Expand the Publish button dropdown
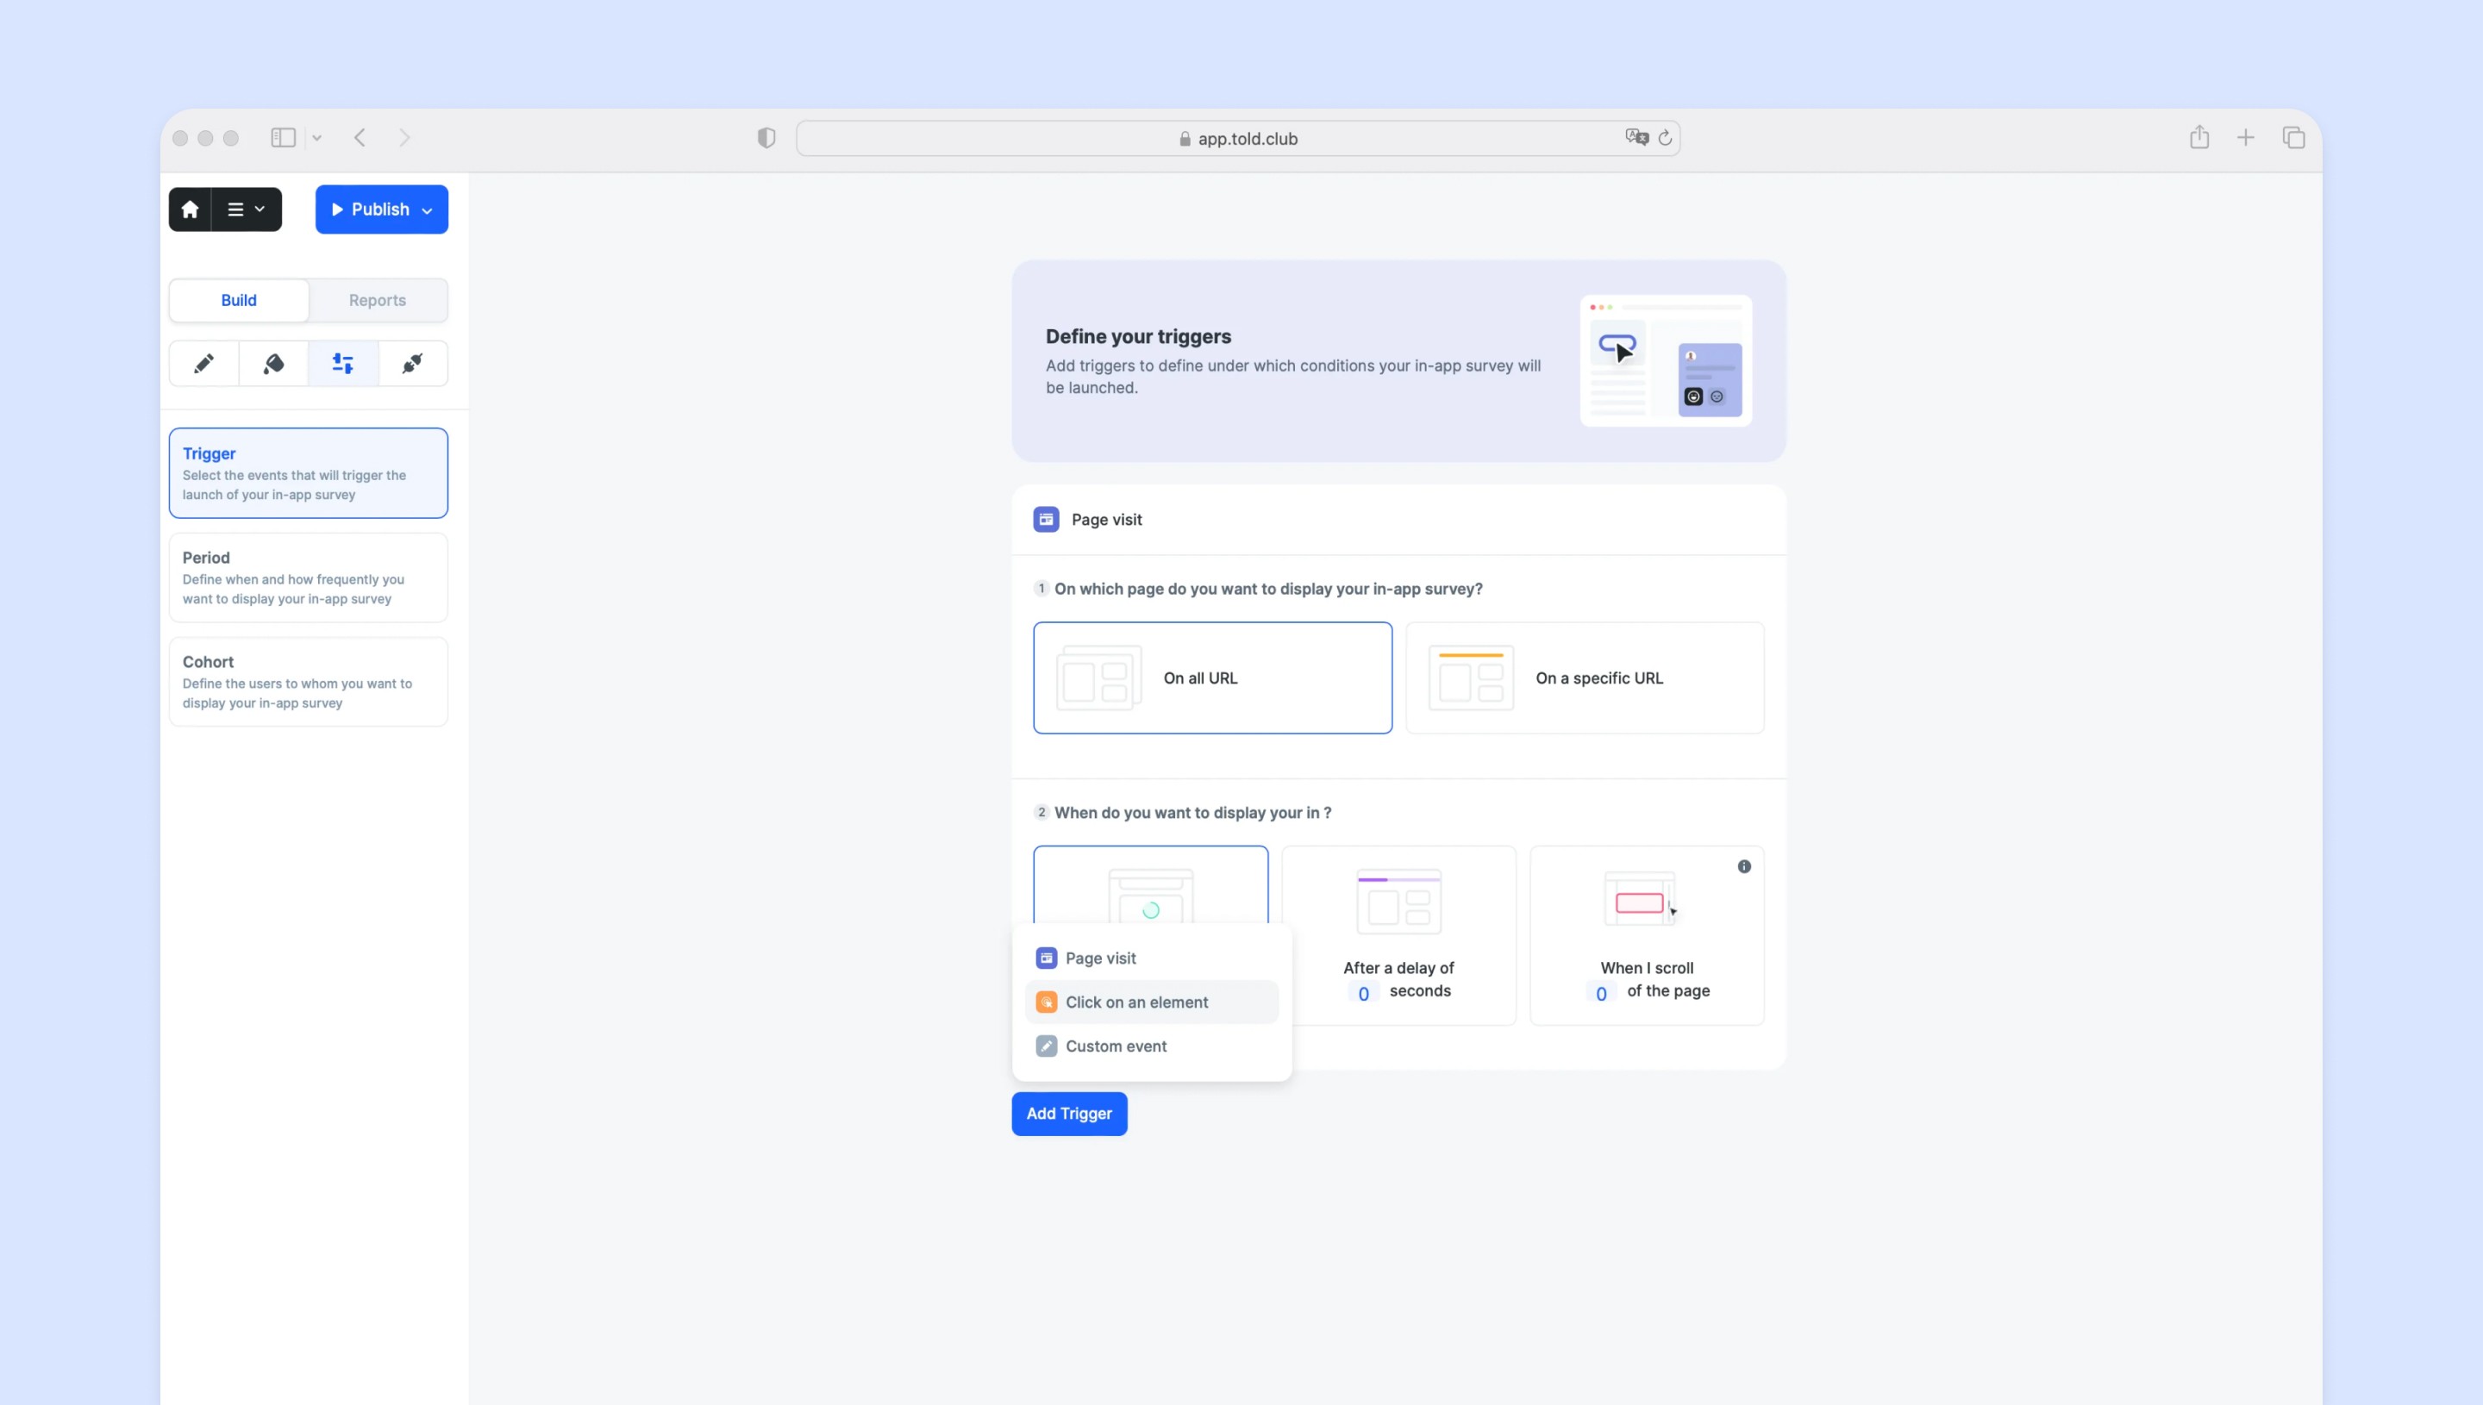 [x=428, y=210]
